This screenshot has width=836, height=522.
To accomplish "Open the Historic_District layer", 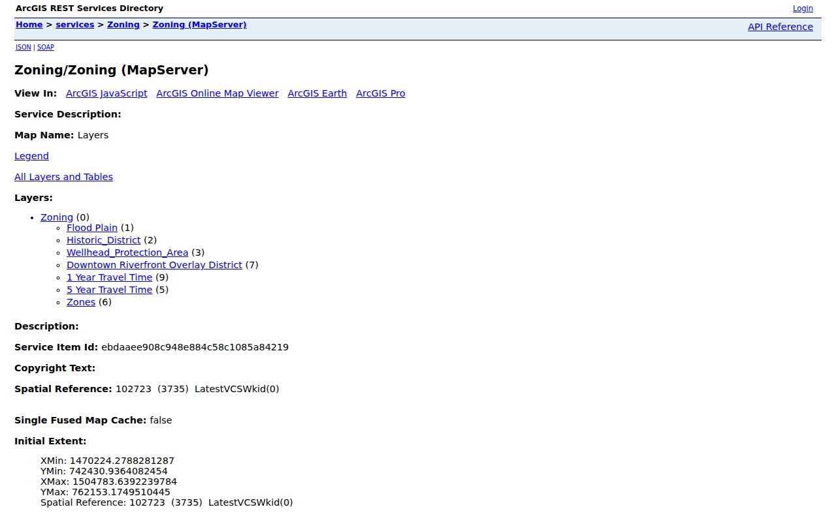I will click(104, 240).
